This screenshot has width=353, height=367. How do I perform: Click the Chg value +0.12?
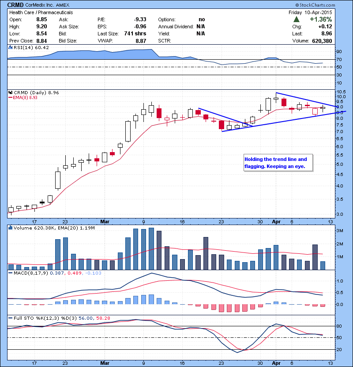click(x=325, y=27)
